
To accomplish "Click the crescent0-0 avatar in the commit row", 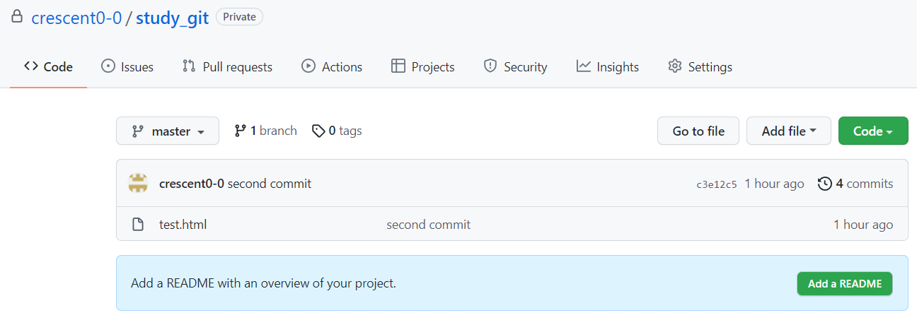I will click(138, 184).
